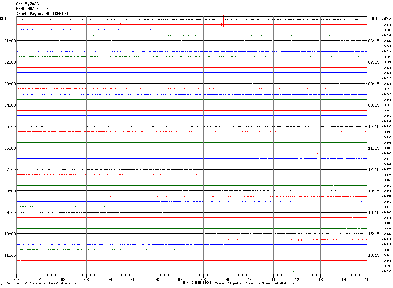Click the Apr 5,2026 date text
This screenshot has width=393, height=288.
coord(27,4)
